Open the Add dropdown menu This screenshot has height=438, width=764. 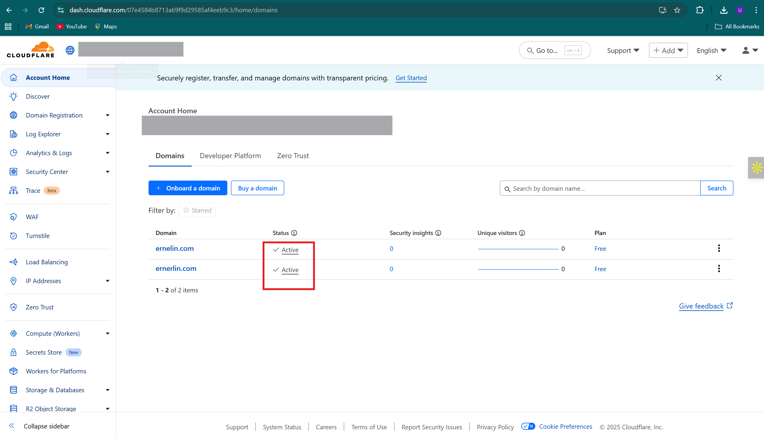tap(668, 50)
